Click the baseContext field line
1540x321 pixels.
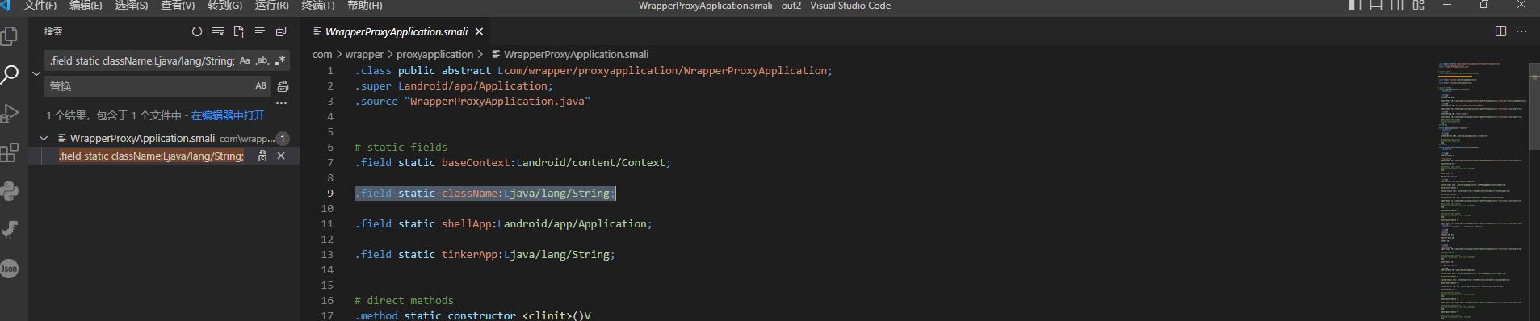point(513,162)
